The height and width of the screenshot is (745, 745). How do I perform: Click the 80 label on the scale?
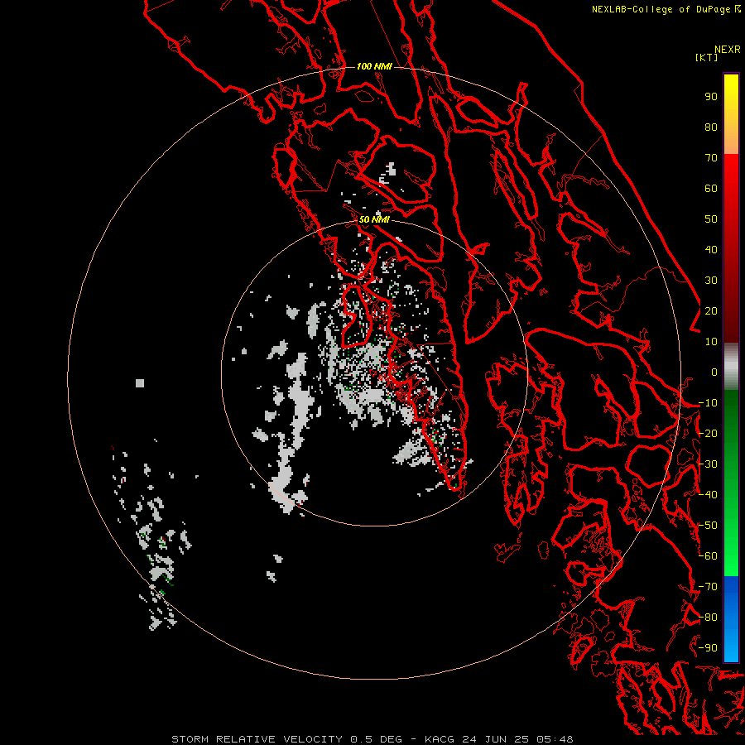point(711,127)
